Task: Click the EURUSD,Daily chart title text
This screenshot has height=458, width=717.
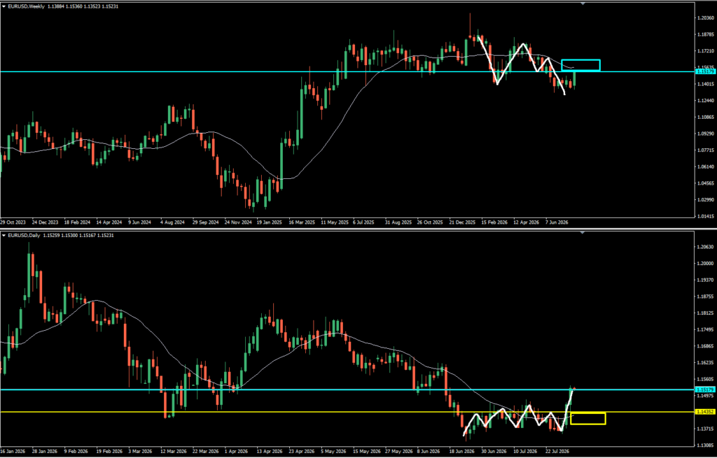Action: (24, 235)
